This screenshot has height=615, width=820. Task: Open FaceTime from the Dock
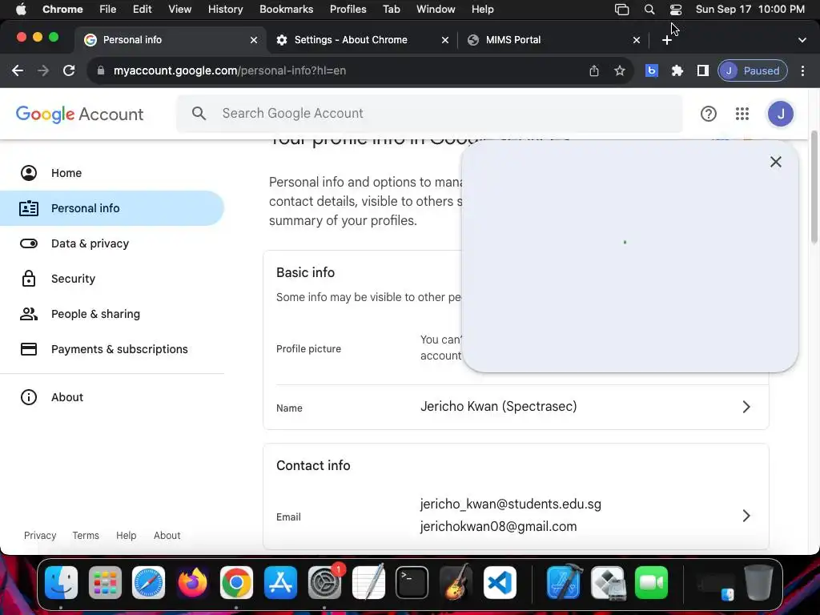(652, 583)
